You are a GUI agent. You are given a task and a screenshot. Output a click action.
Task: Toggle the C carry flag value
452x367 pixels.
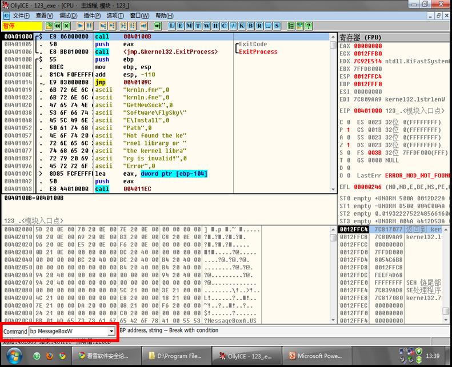point(348,122)
